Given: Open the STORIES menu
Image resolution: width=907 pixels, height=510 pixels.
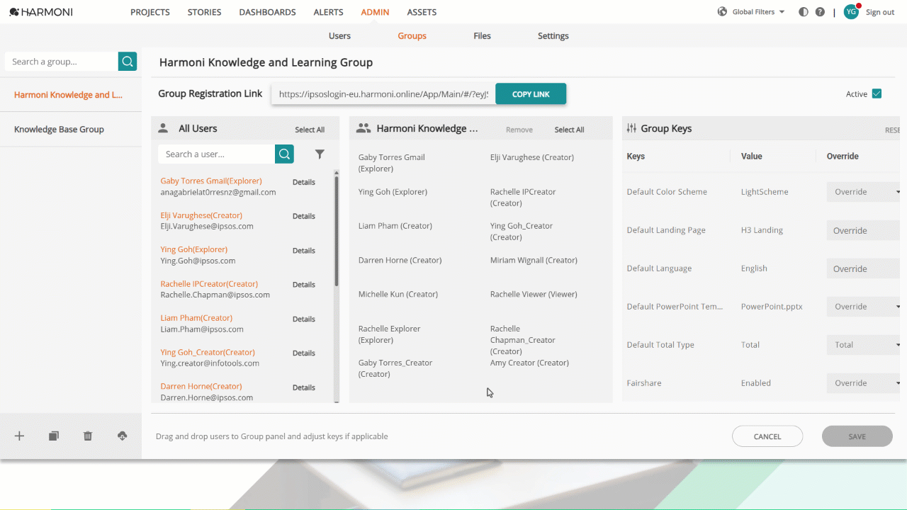Looking at the screenshot, I should pyautogui.click(x=204, y=12).
